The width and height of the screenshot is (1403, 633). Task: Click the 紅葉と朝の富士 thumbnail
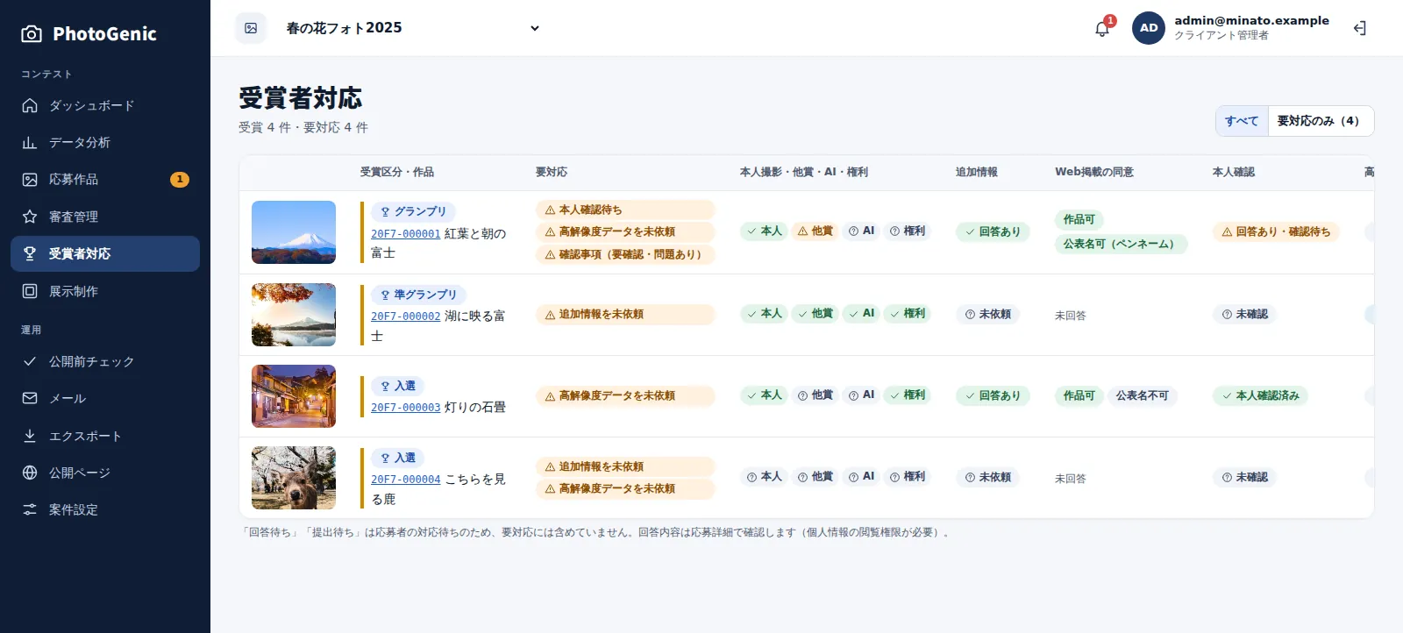pos(294,232)
